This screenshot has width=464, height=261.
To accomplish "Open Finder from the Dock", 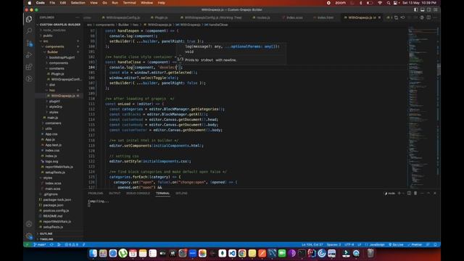I will (93, 253).
